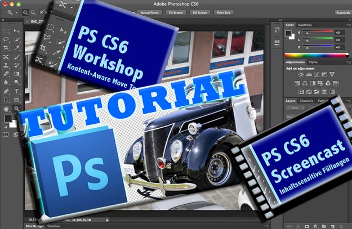Select the Clone Stamp tool

coord(6,65)
